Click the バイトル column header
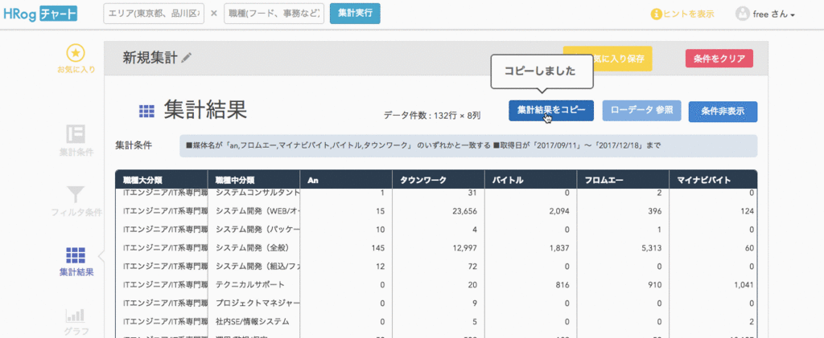 tap(531, 181)
